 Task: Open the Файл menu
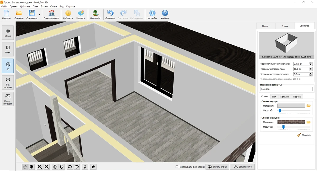4,6
